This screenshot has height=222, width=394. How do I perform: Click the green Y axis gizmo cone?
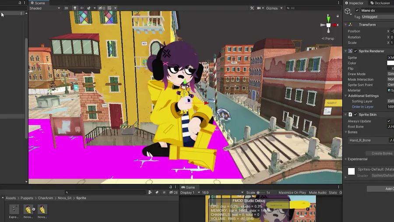click(328, 18)
